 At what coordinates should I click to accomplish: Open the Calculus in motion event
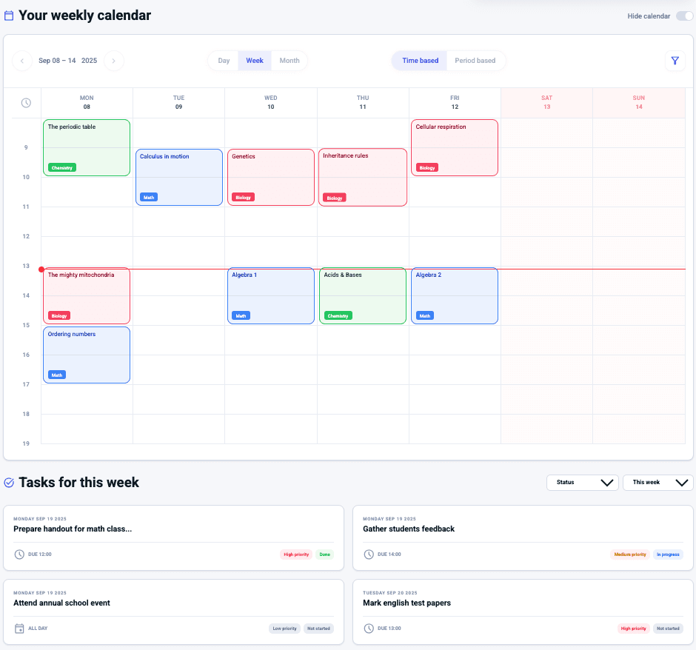coord(179,176)
